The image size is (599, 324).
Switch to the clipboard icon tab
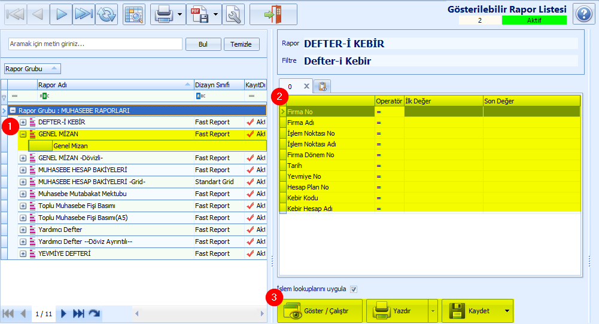(x=322, y=87)
